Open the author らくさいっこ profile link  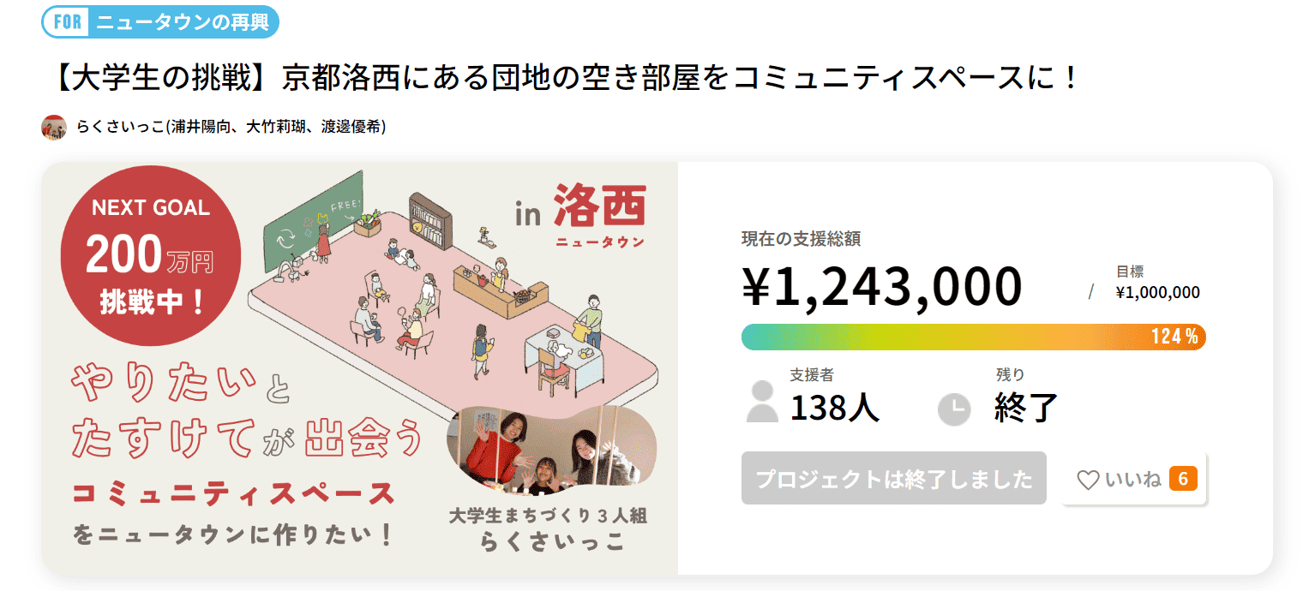[231, 128]
